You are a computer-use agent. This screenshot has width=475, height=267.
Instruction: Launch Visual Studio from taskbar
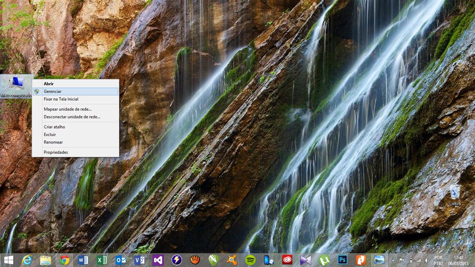pos(158,260)
